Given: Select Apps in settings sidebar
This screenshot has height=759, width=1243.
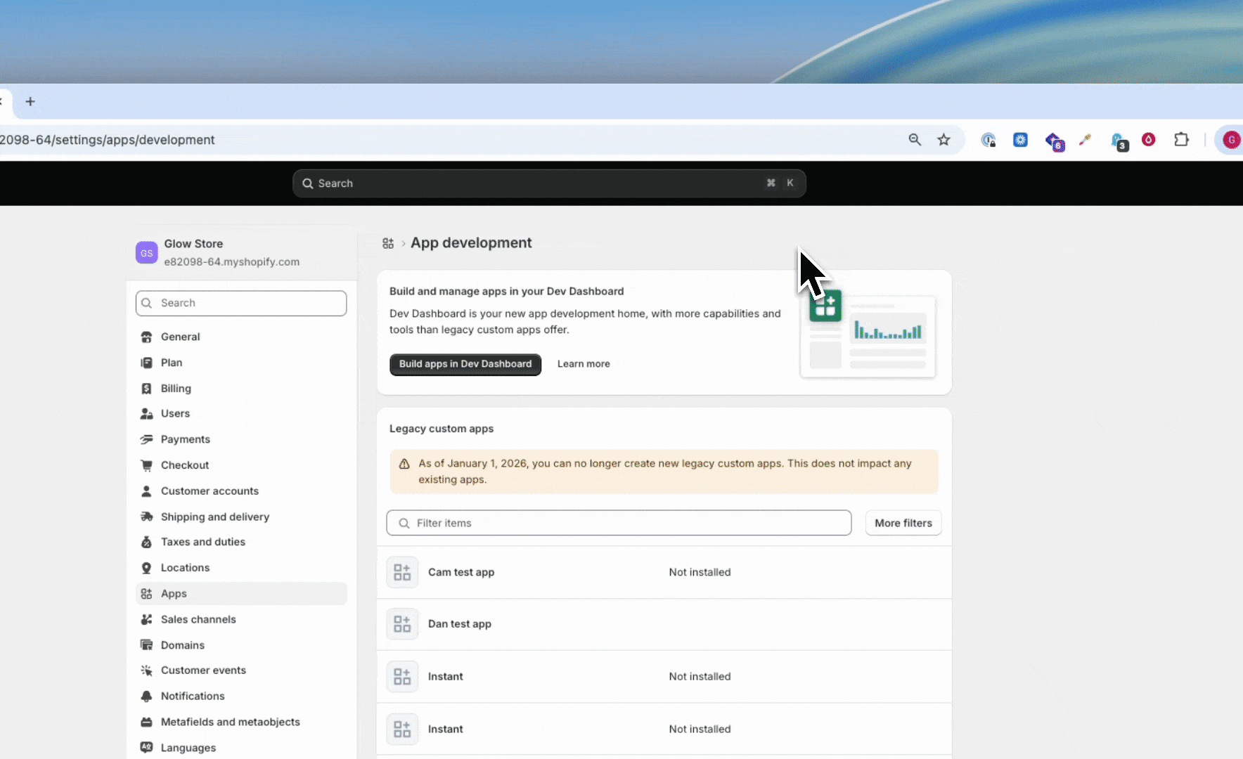Looking at the screenshot, I should [x=241, y=594].
